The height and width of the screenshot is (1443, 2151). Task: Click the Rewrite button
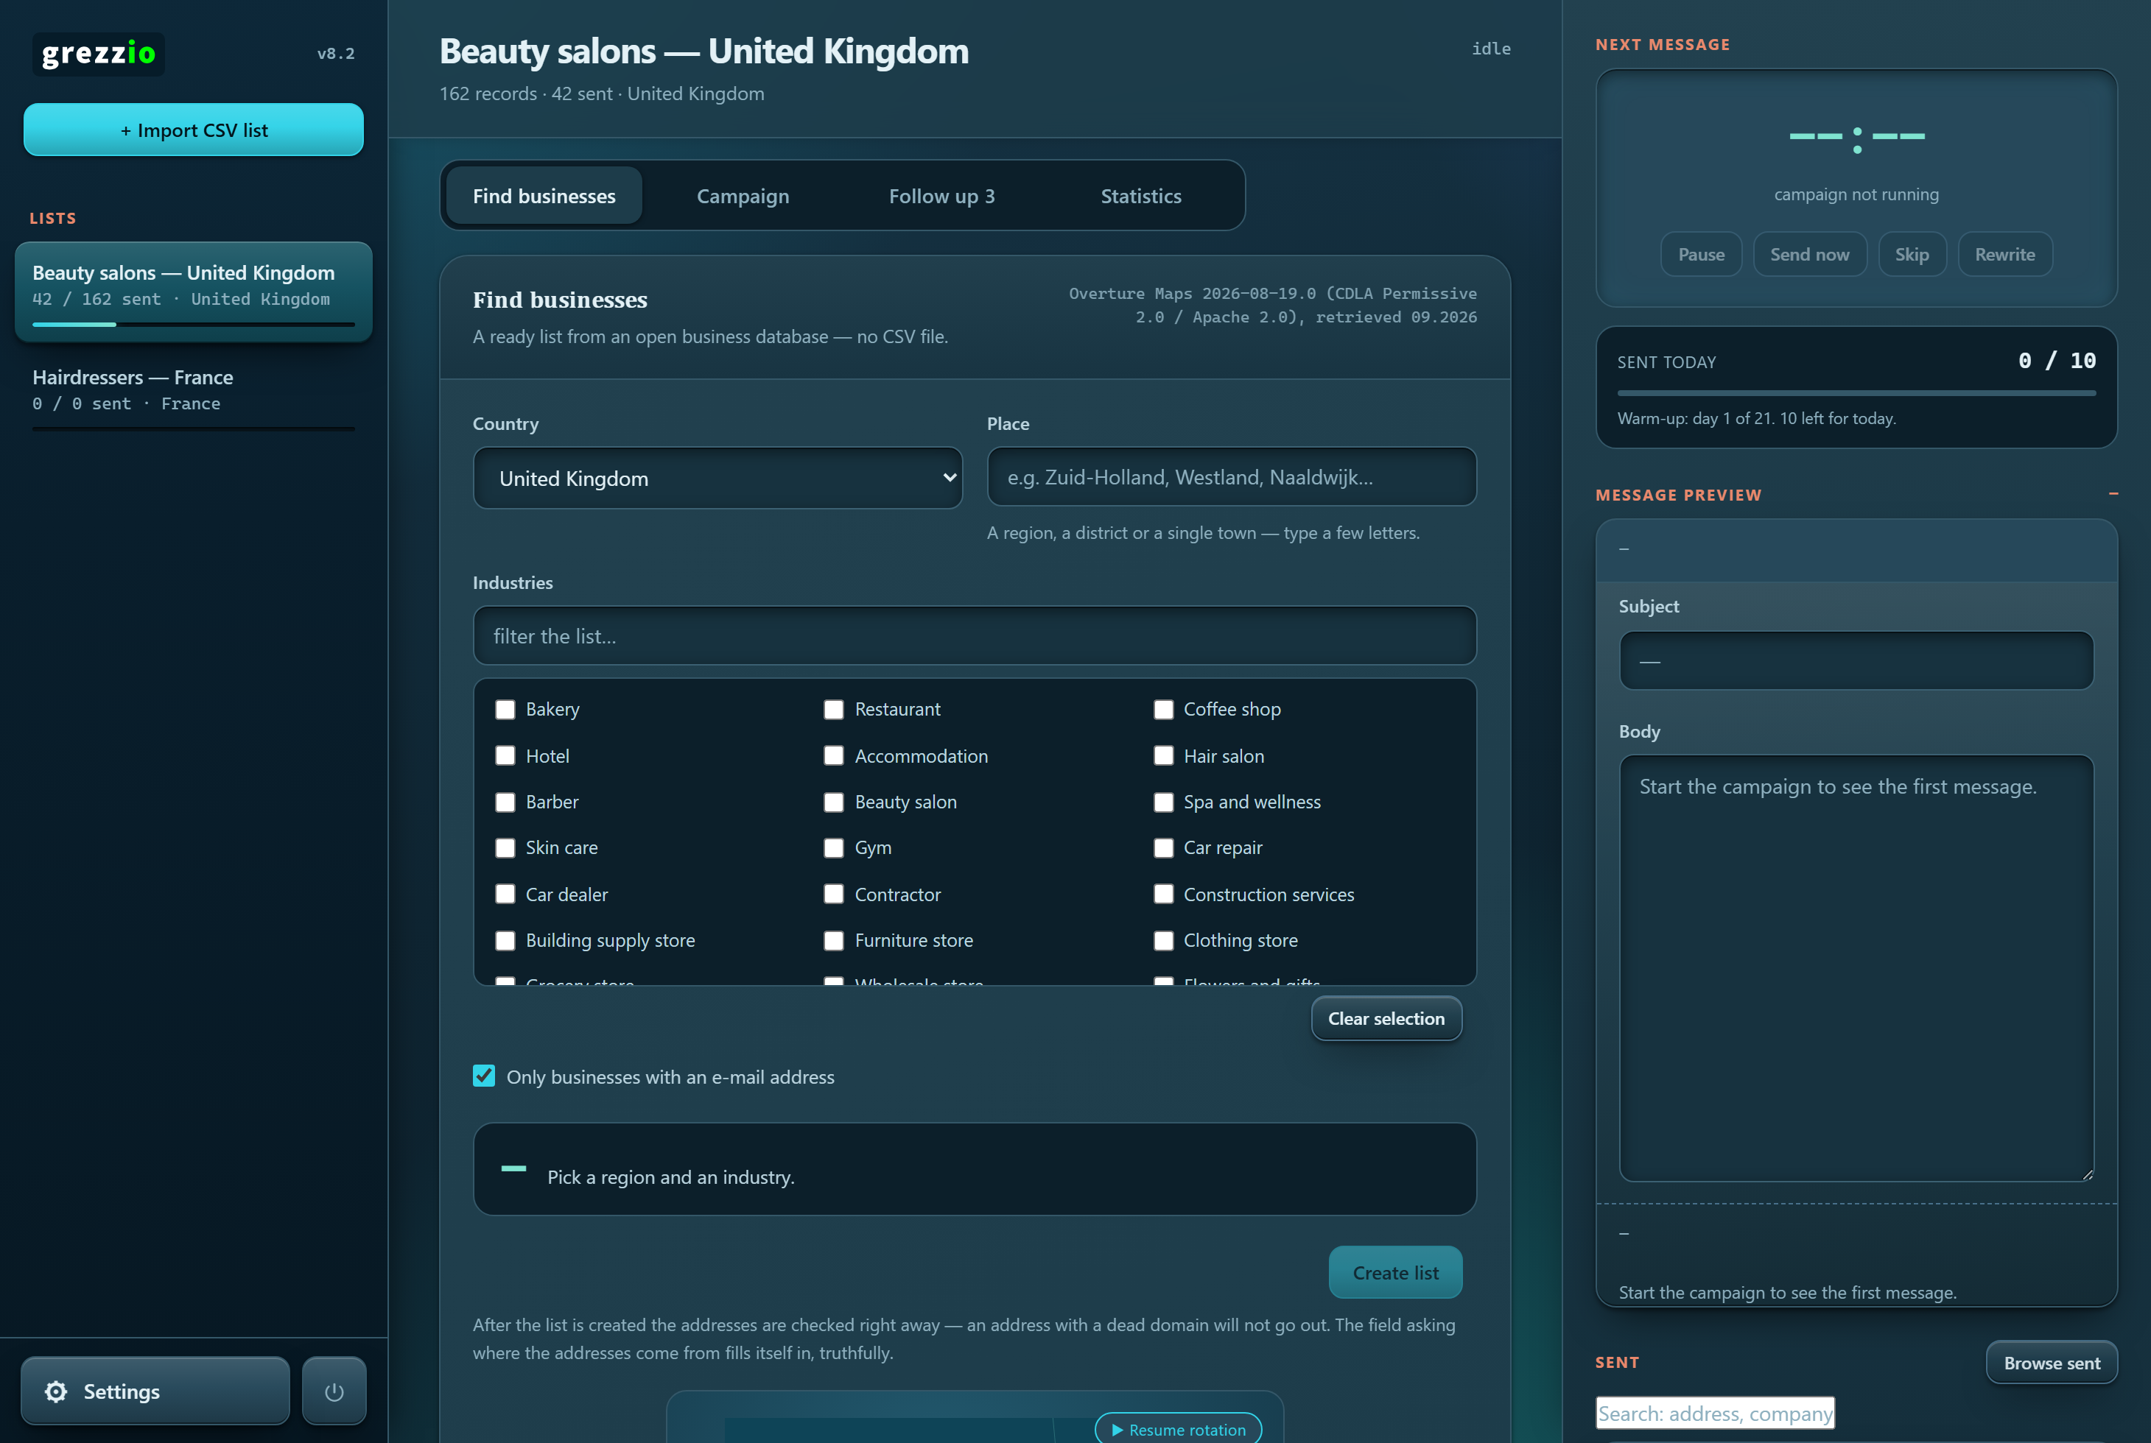pyautogui.click(x=2004, y=254)
